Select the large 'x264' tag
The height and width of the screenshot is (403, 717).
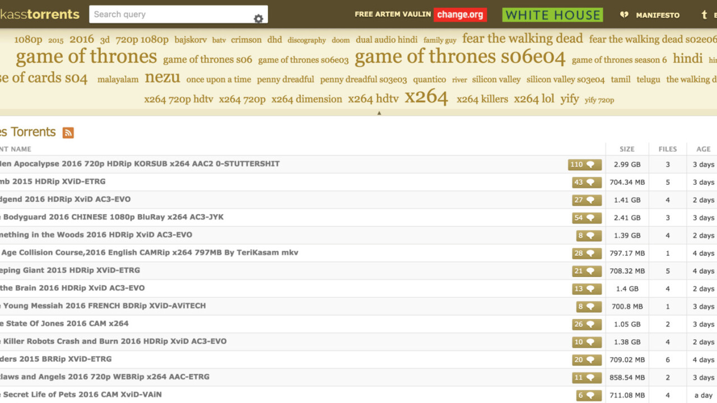[426, 97]
